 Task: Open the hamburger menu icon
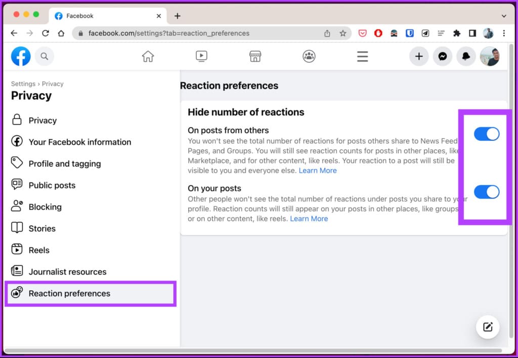click(362, 57)
